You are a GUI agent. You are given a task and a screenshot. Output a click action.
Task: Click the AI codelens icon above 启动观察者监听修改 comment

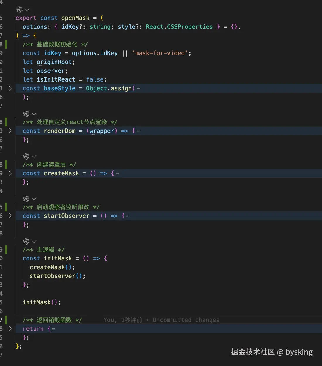click(x=26, y=199)
